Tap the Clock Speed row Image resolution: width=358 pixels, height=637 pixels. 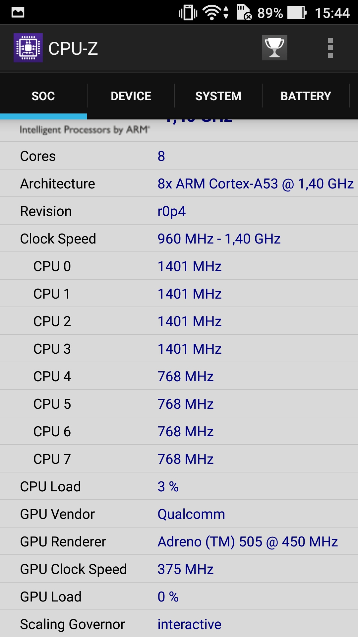pos(179,239)
